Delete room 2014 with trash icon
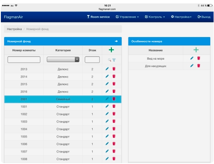Viewport: 214px width, 164px height. (114, 76)
